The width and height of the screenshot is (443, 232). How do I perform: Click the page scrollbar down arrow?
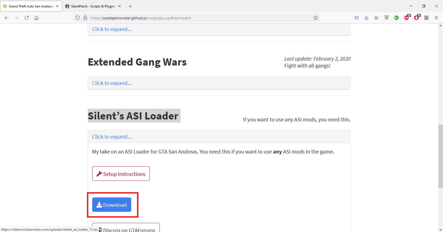pyautogui.click(x=441, y=230)
